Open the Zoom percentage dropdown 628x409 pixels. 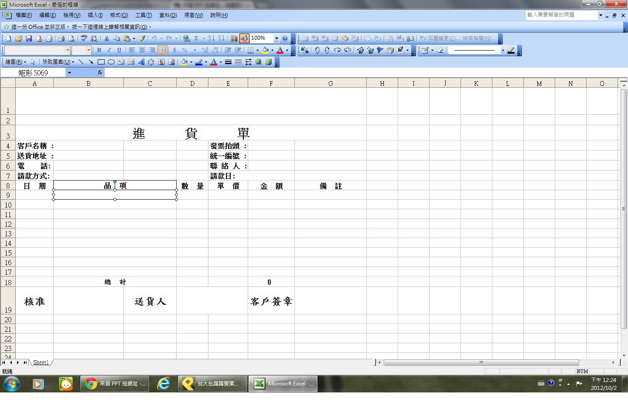[x=276, y=38]
